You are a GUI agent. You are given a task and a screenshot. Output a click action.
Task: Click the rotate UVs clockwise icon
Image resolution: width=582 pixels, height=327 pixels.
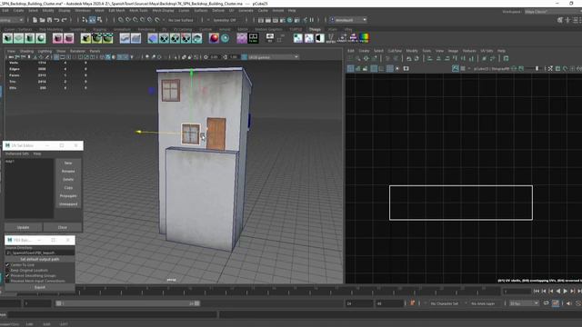click(x=416, y=58)
